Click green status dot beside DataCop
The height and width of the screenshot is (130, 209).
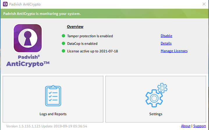[x=63, y=43]
